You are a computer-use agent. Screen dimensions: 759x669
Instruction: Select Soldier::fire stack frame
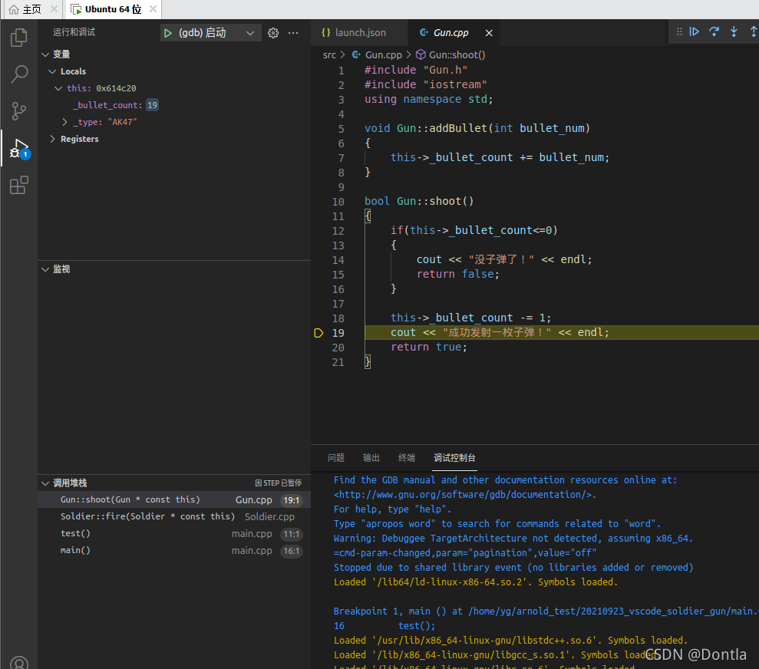tap(174, 516)
